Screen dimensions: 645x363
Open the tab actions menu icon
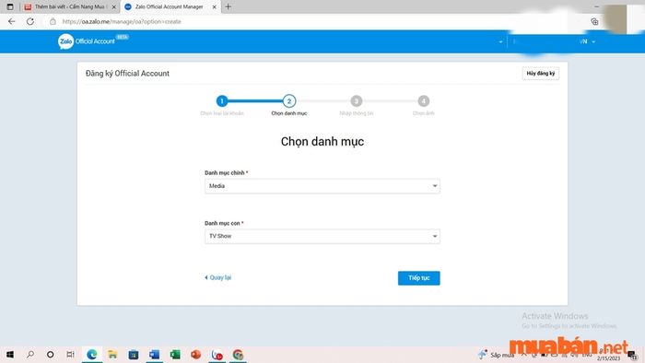point(10,6)
